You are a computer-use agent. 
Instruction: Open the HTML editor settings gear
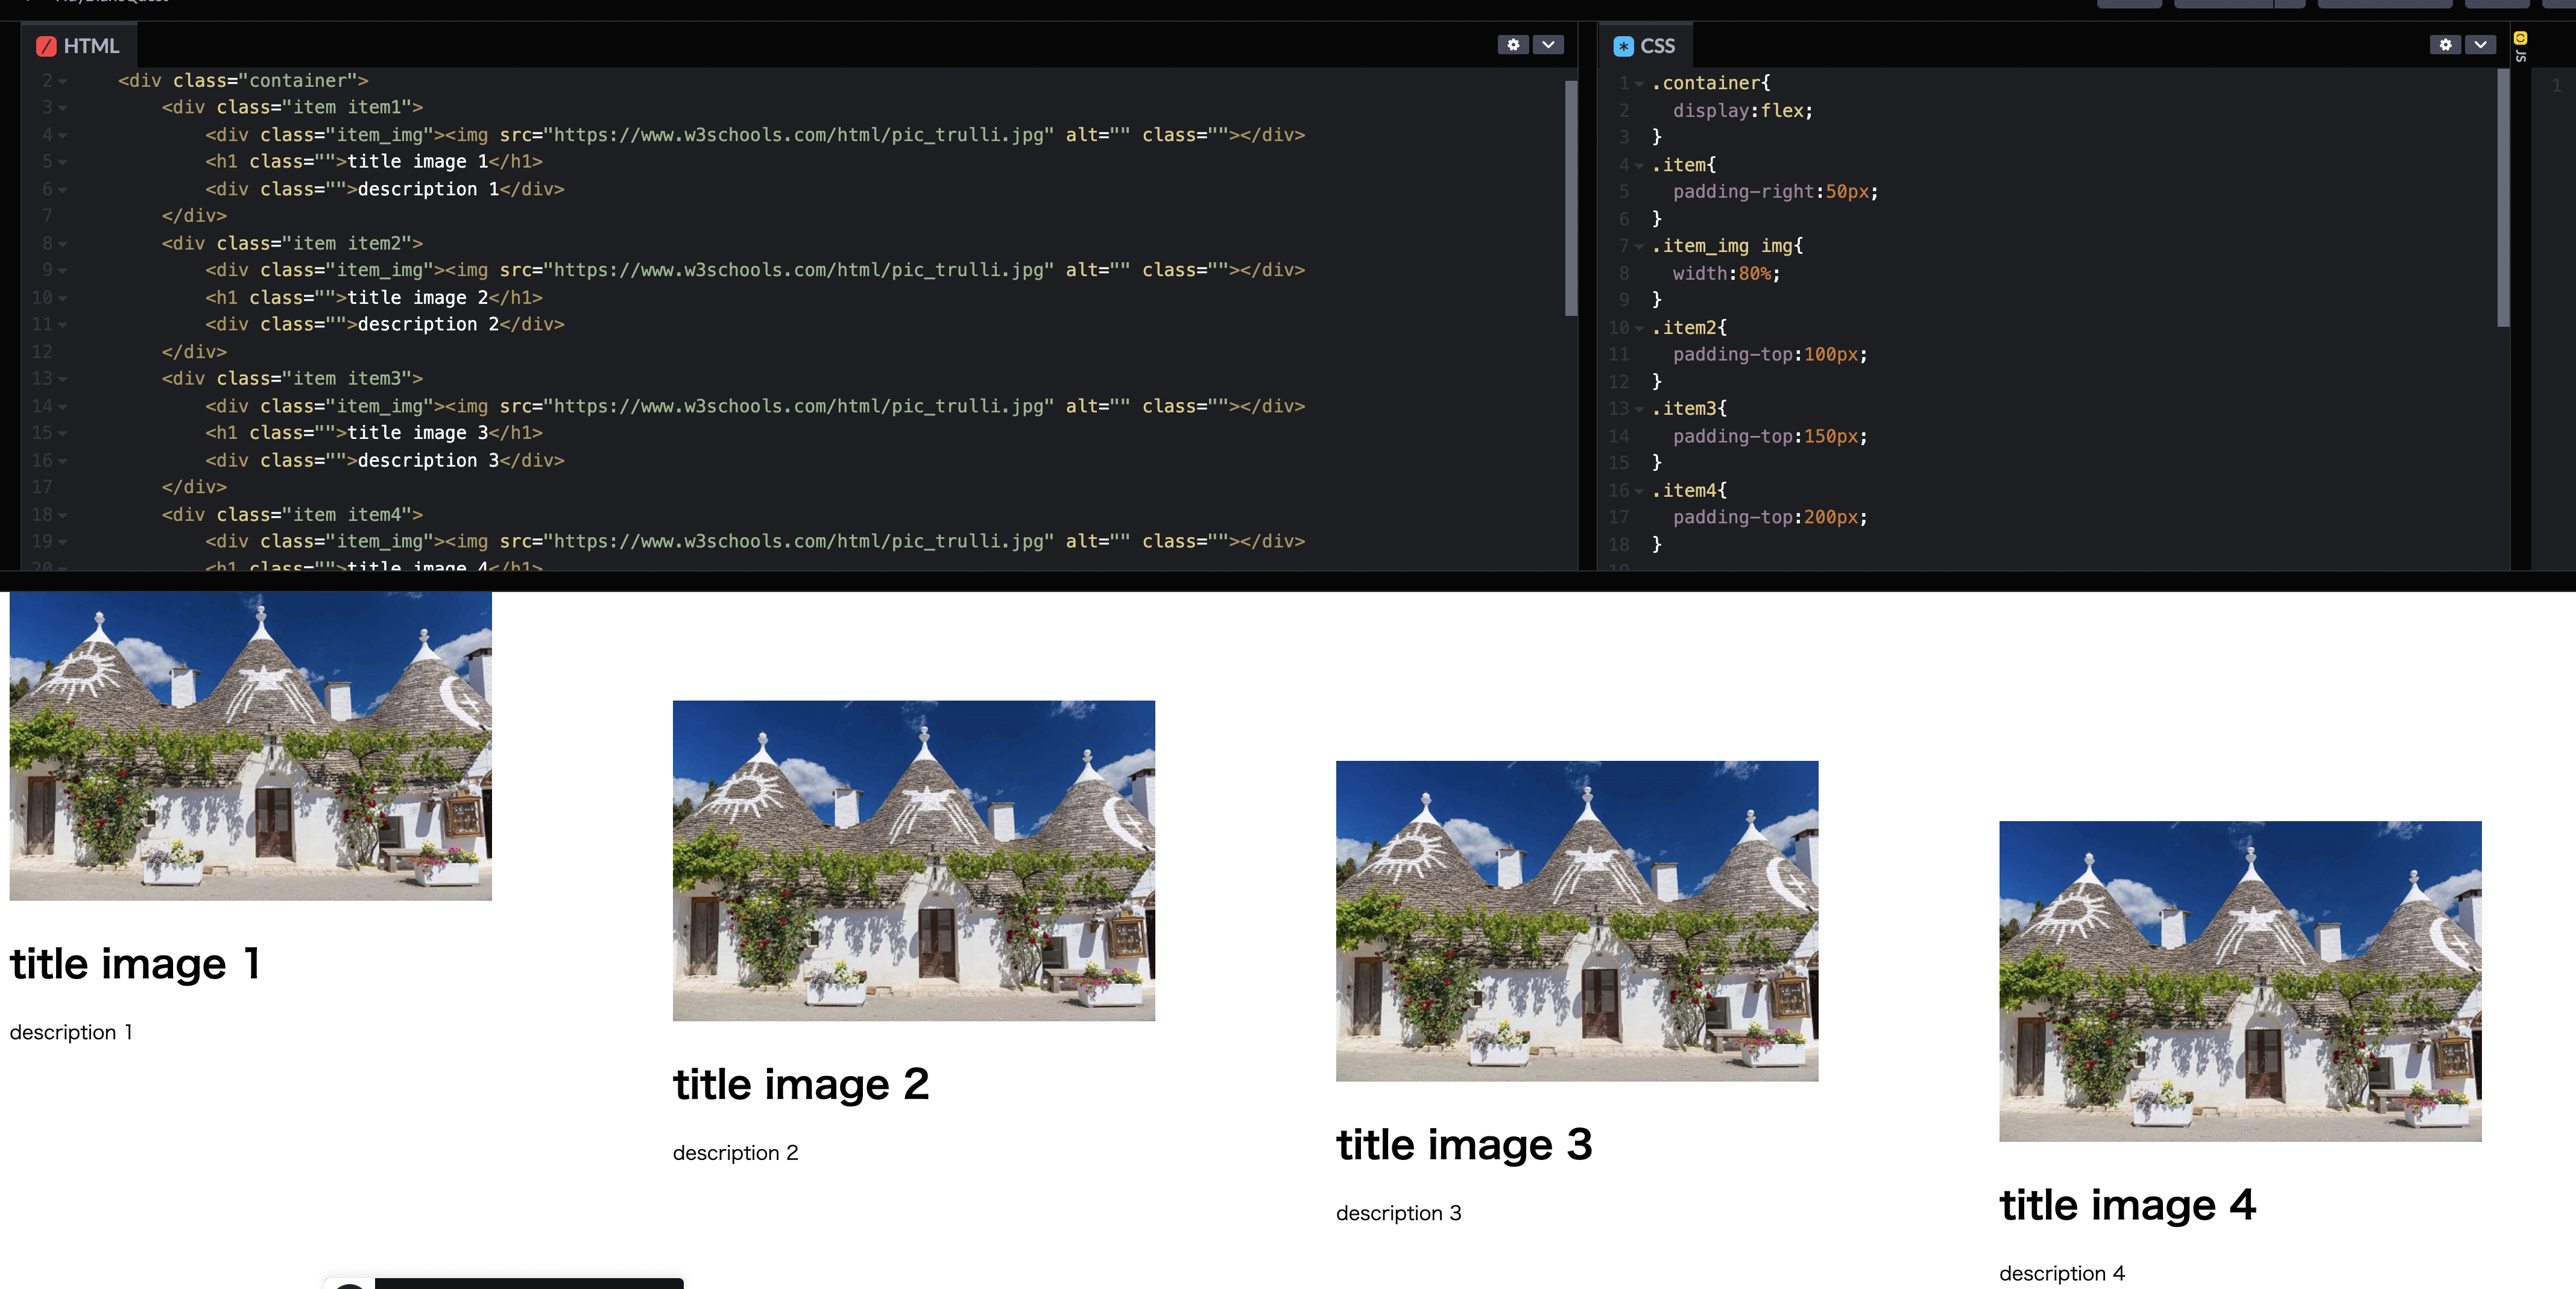pos(1512,45)
